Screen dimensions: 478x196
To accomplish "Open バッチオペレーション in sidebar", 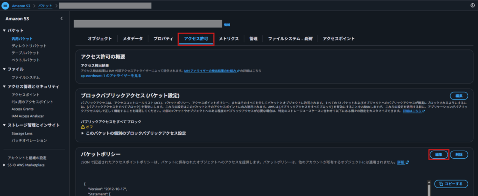I will coord(29,140).
